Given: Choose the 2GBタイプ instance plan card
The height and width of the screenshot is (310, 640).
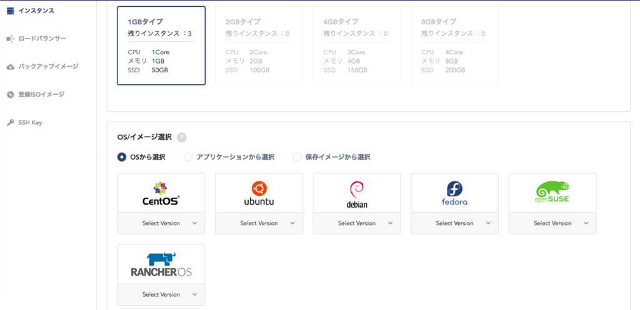Looking at the screenshot, I should pyautogui.click(x=259, y=46).
